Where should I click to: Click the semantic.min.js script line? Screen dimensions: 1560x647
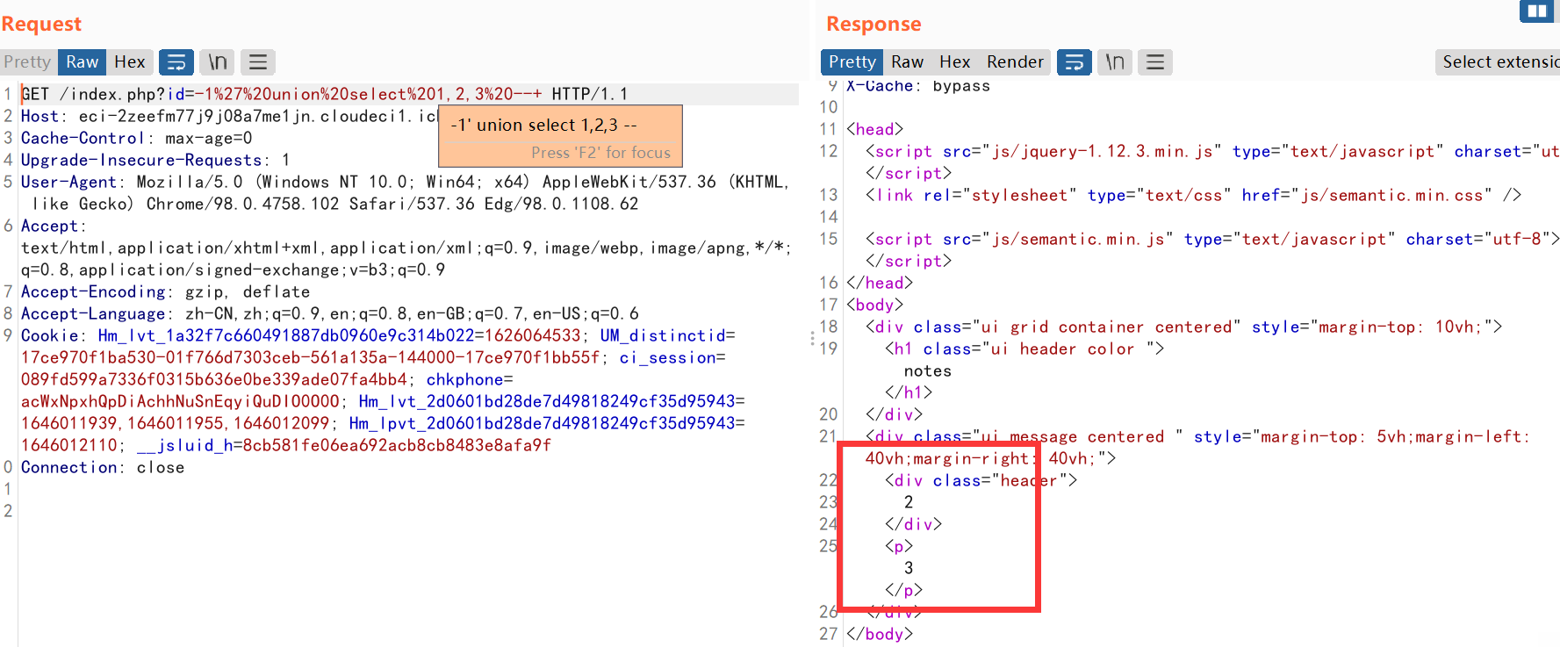[x=1212, y=239]
